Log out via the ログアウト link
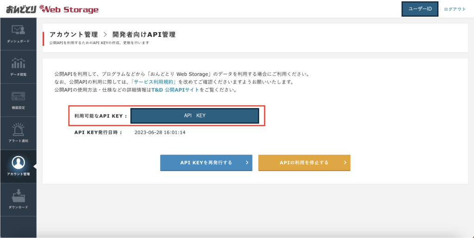Screen dimensions: 474x238 tap(455, 9)
